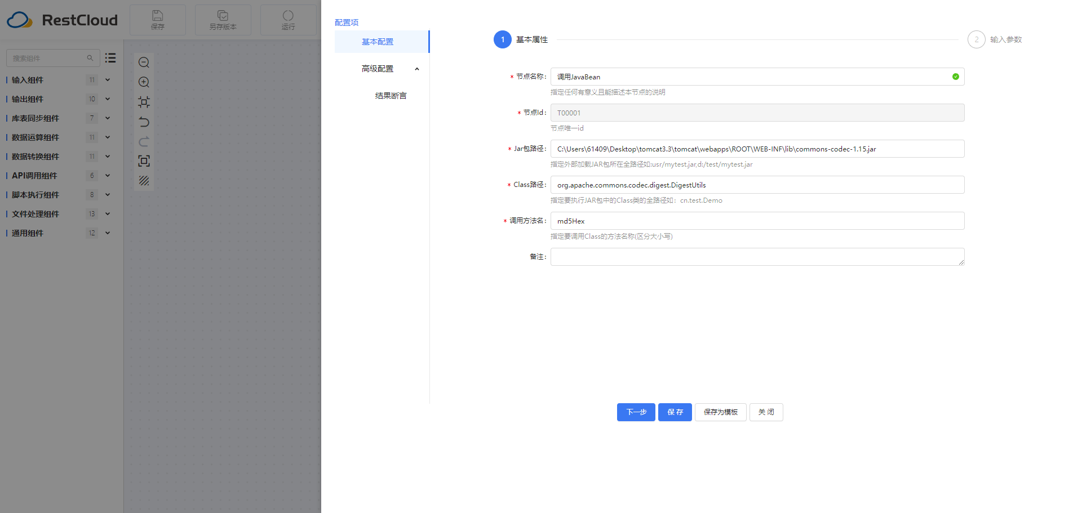Select the 基本配置 menu item

click(x=382, y=42)
